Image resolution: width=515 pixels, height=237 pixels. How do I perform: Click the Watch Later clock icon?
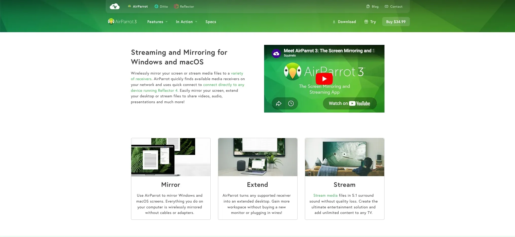click(x=291, y=103)
